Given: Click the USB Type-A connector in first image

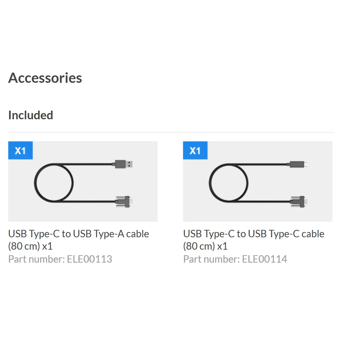Looking at the screenshot, I should coord(124,164).
